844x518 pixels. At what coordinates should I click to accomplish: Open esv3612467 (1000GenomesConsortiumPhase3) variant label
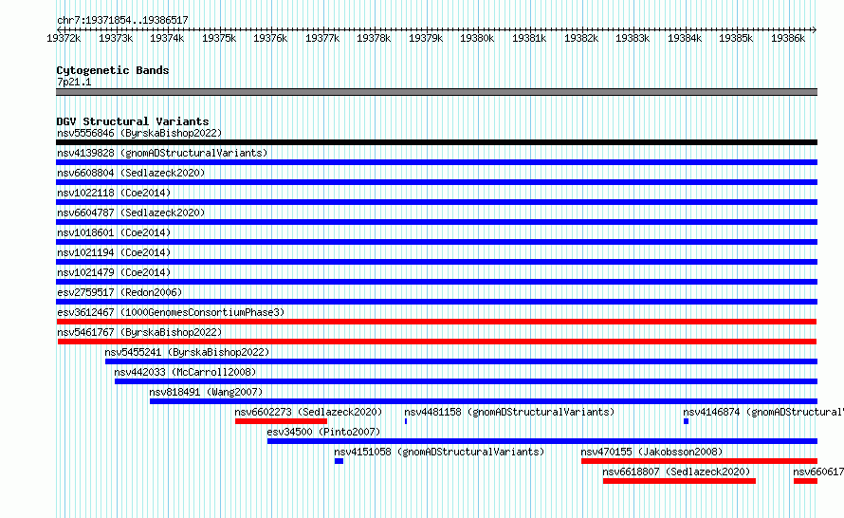pyautogui.click(x=171, y=312)
